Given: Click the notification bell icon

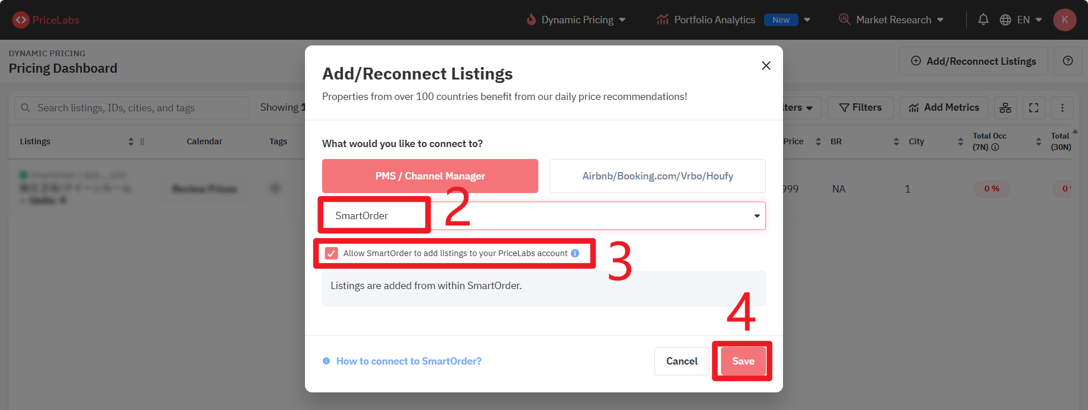Looking at the screenshot, I should point(983,20).
